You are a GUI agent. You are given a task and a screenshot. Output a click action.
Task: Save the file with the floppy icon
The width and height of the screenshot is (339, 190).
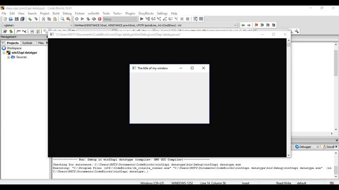17,19
